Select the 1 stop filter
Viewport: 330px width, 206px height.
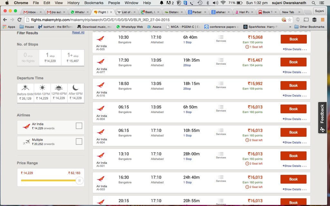click(50, 58)
